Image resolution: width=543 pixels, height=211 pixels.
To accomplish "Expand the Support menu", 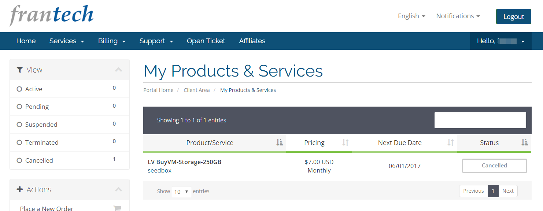I will tap(156, 41).
